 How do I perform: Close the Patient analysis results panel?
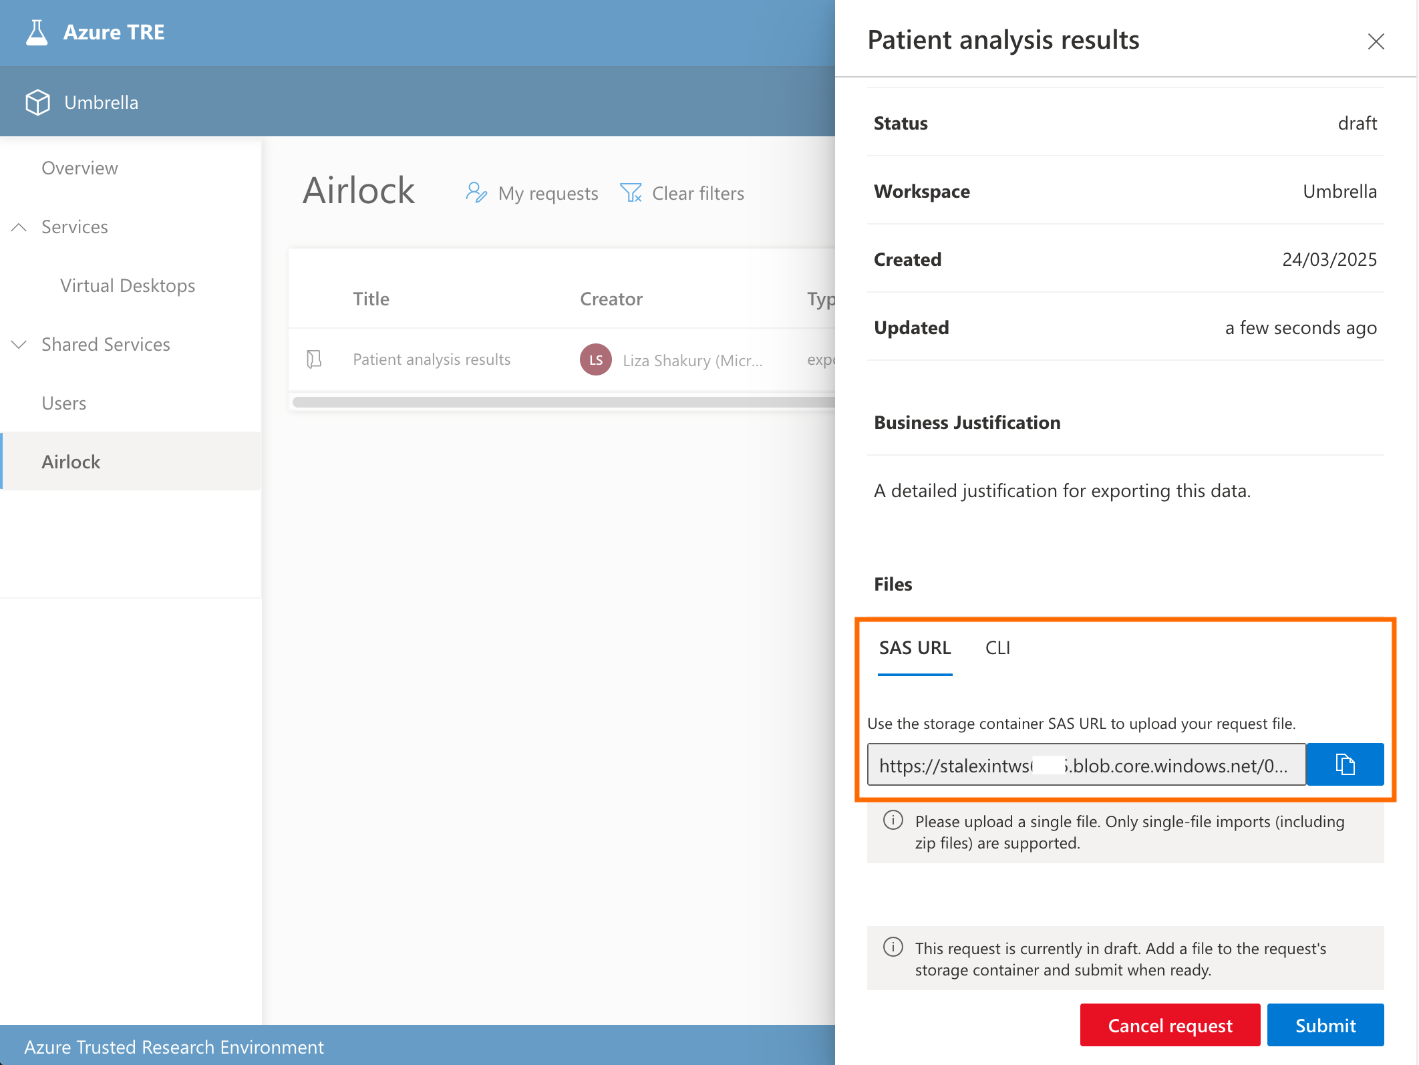click(x=1376, y=41)
